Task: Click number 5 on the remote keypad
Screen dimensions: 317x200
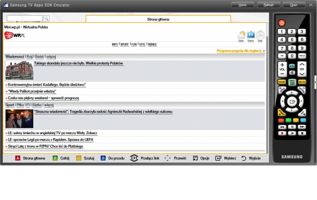Action: coord(292,40)
